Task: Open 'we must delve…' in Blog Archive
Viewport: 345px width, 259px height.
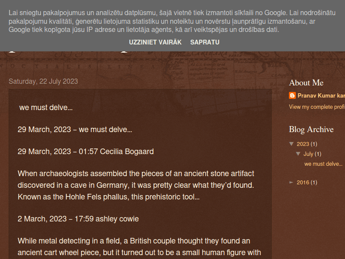Action: coord(323,164)
